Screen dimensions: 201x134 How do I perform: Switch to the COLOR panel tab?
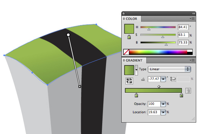[x=131, y=19]
